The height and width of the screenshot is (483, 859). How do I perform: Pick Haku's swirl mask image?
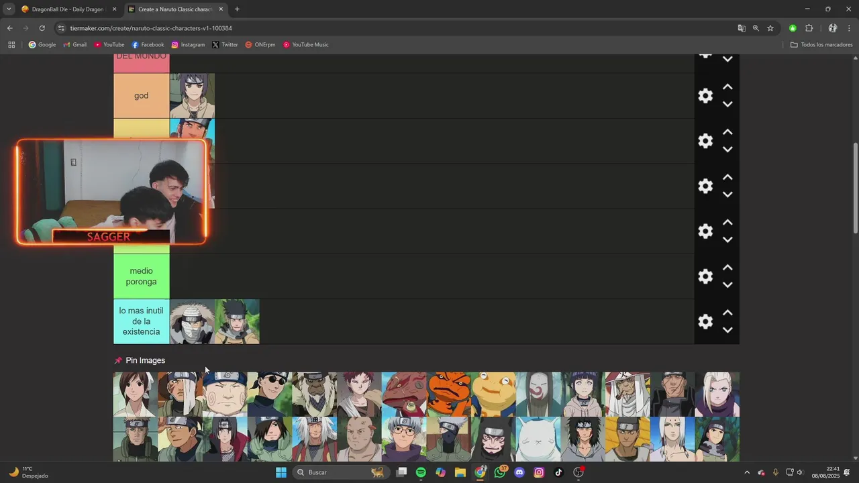[x=538, y=394]
